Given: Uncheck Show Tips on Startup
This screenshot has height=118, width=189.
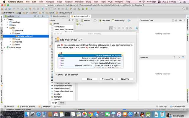Looking at the screenshot, I should pyautogui.click(x=56, y=75).
